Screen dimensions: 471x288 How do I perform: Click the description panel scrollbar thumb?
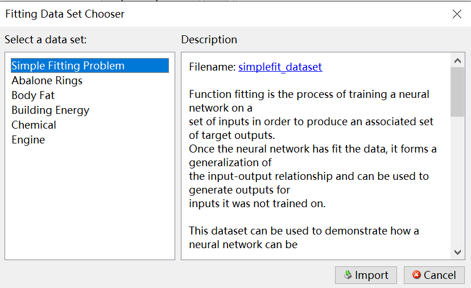click(457, 91)
